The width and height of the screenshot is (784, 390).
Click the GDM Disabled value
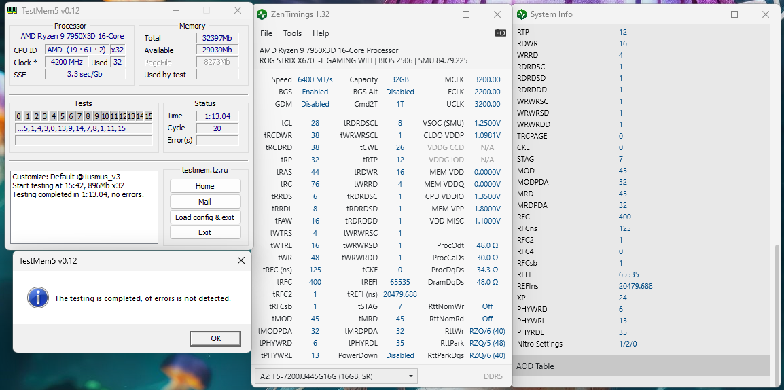(315, 104)
